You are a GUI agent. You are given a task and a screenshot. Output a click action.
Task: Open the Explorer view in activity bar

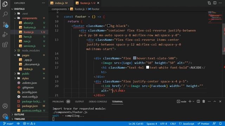click(5, 4)
